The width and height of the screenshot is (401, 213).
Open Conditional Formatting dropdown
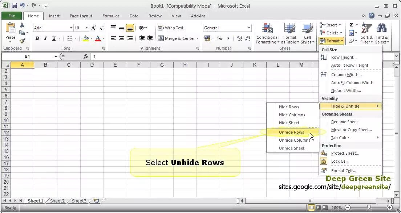click(x=267, y=33)
